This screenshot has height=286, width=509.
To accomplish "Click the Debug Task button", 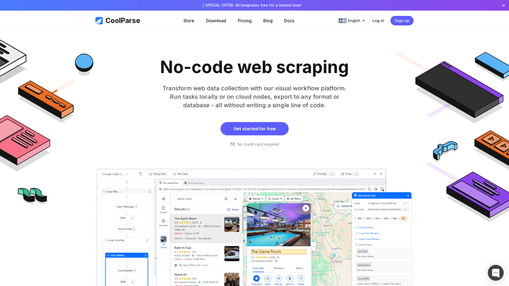I will (158, 174).
